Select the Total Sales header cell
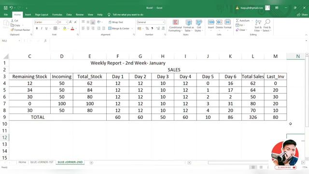Viewport: 309px width, 174px height. click(253, 76)
